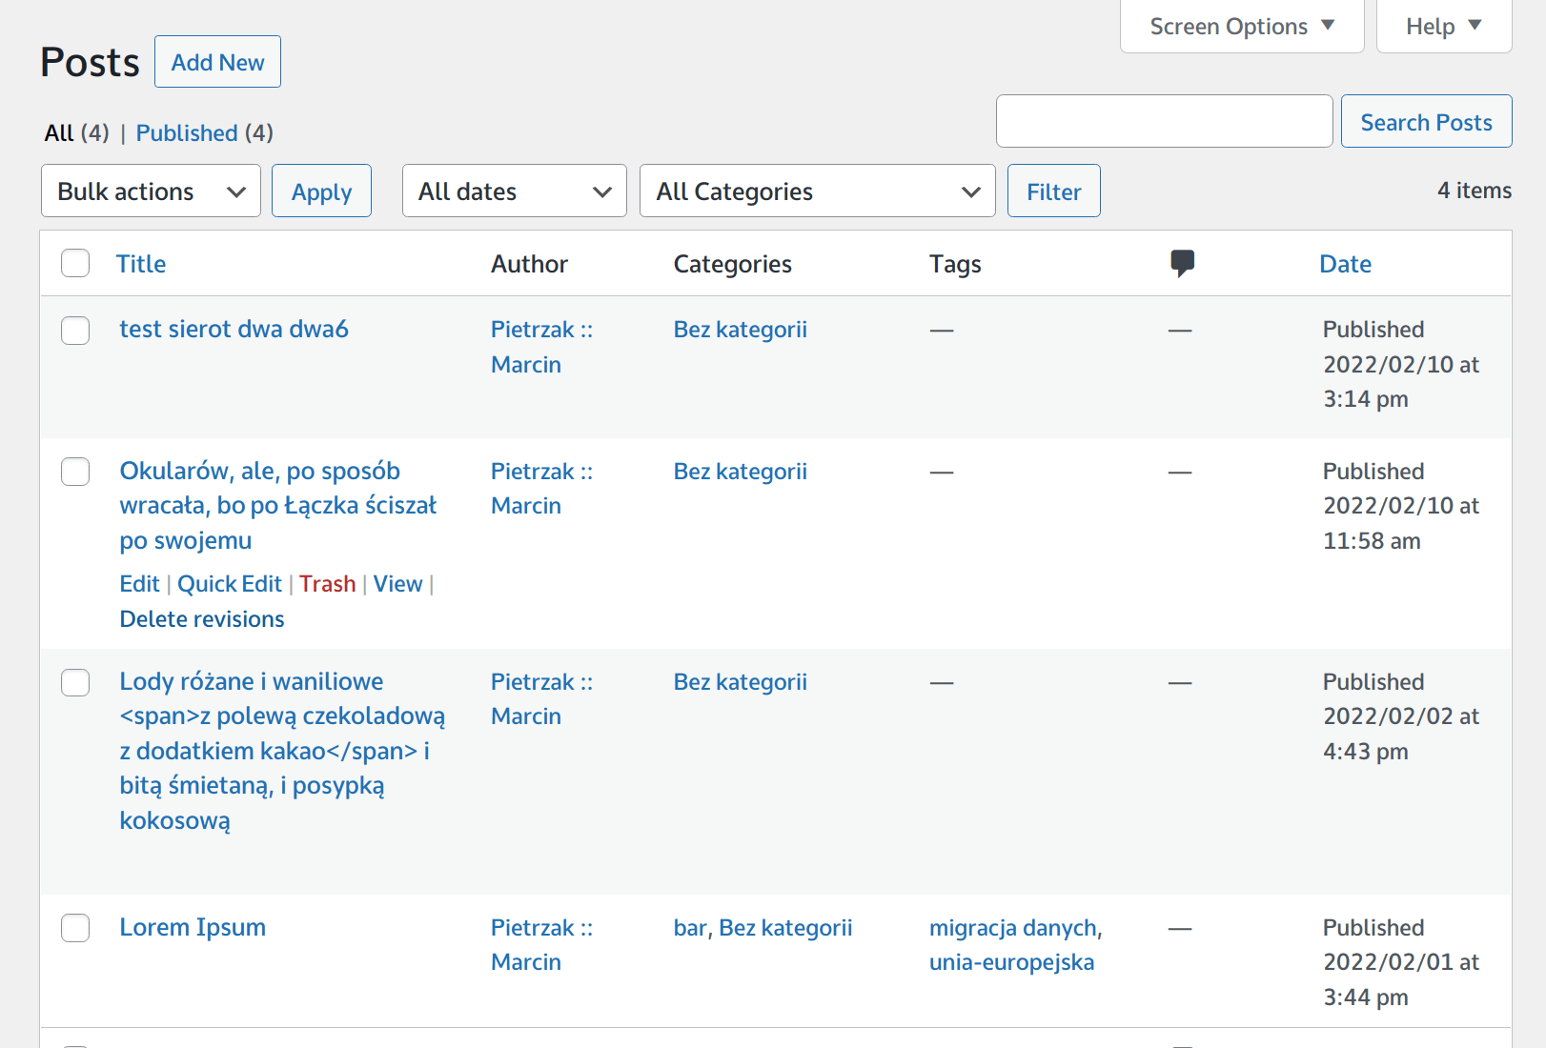Click Delete revisions for Okularów post
This screenshot has height=1048, width=1546.
pos(202,619)
